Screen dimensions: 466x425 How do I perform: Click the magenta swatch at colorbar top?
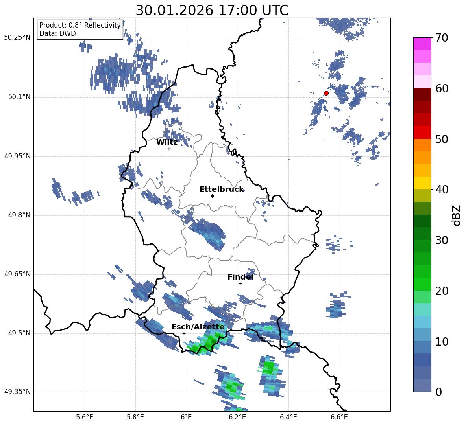click(x=422, y=44)
